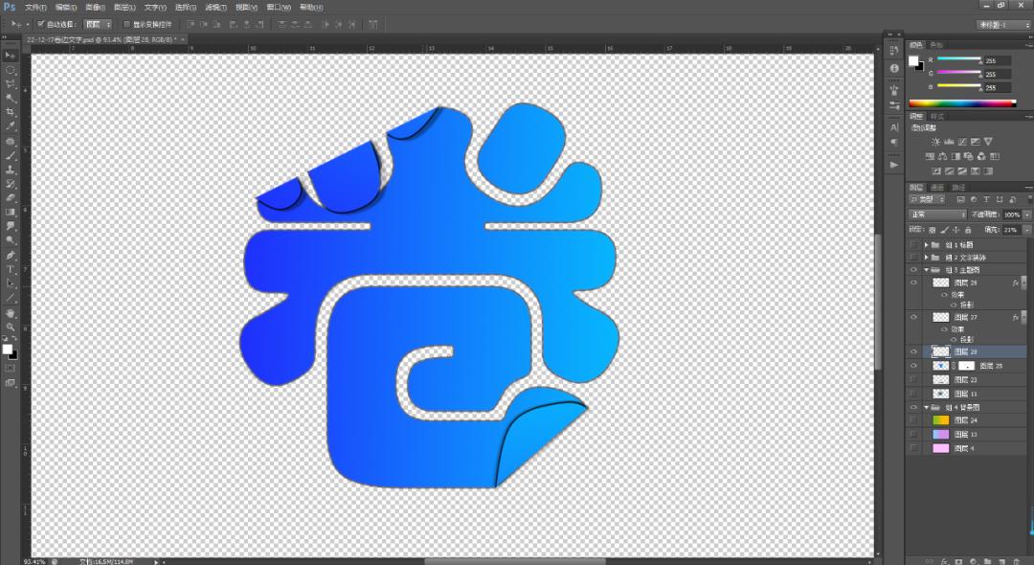
Task: Select the Zoom tool
Action: point(10,327)
